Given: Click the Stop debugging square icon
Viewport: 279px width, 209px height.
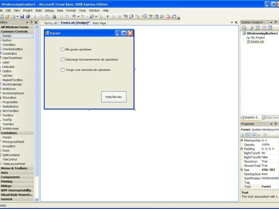Looking at the screenshot, I should point(119,16).
